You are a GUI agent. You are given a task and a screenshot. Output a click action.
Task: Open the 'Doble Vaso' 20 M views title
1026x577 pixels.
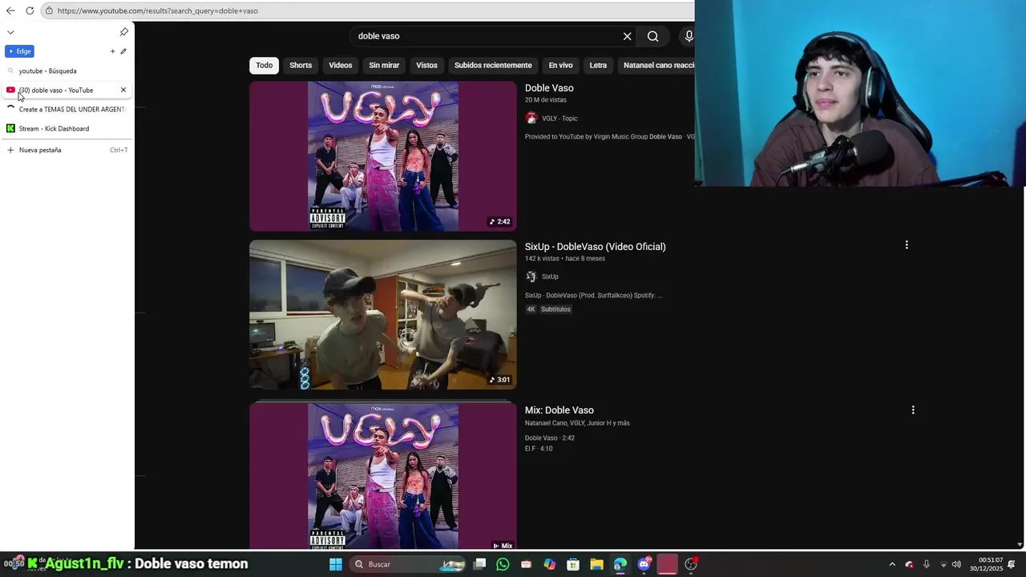(x=549, y=88)
